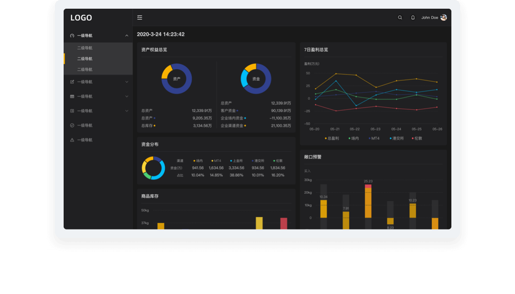The width and height of the screenshot is (515, 294).
Task: Click the 资金分布 panel title
Action: (x=150, y=144)
